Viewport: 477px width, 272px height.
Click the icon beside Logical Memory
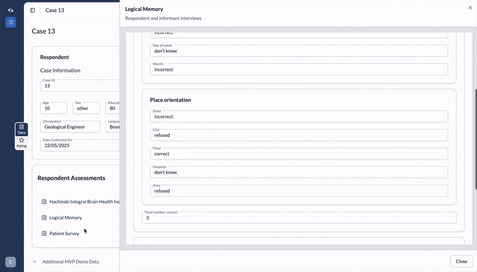[44, 218]
